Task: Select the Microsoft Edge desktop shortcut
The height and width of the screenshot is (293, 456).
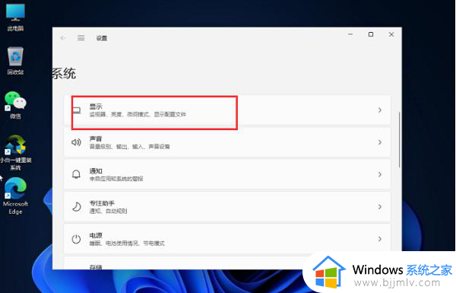Action: click(15, 196)
